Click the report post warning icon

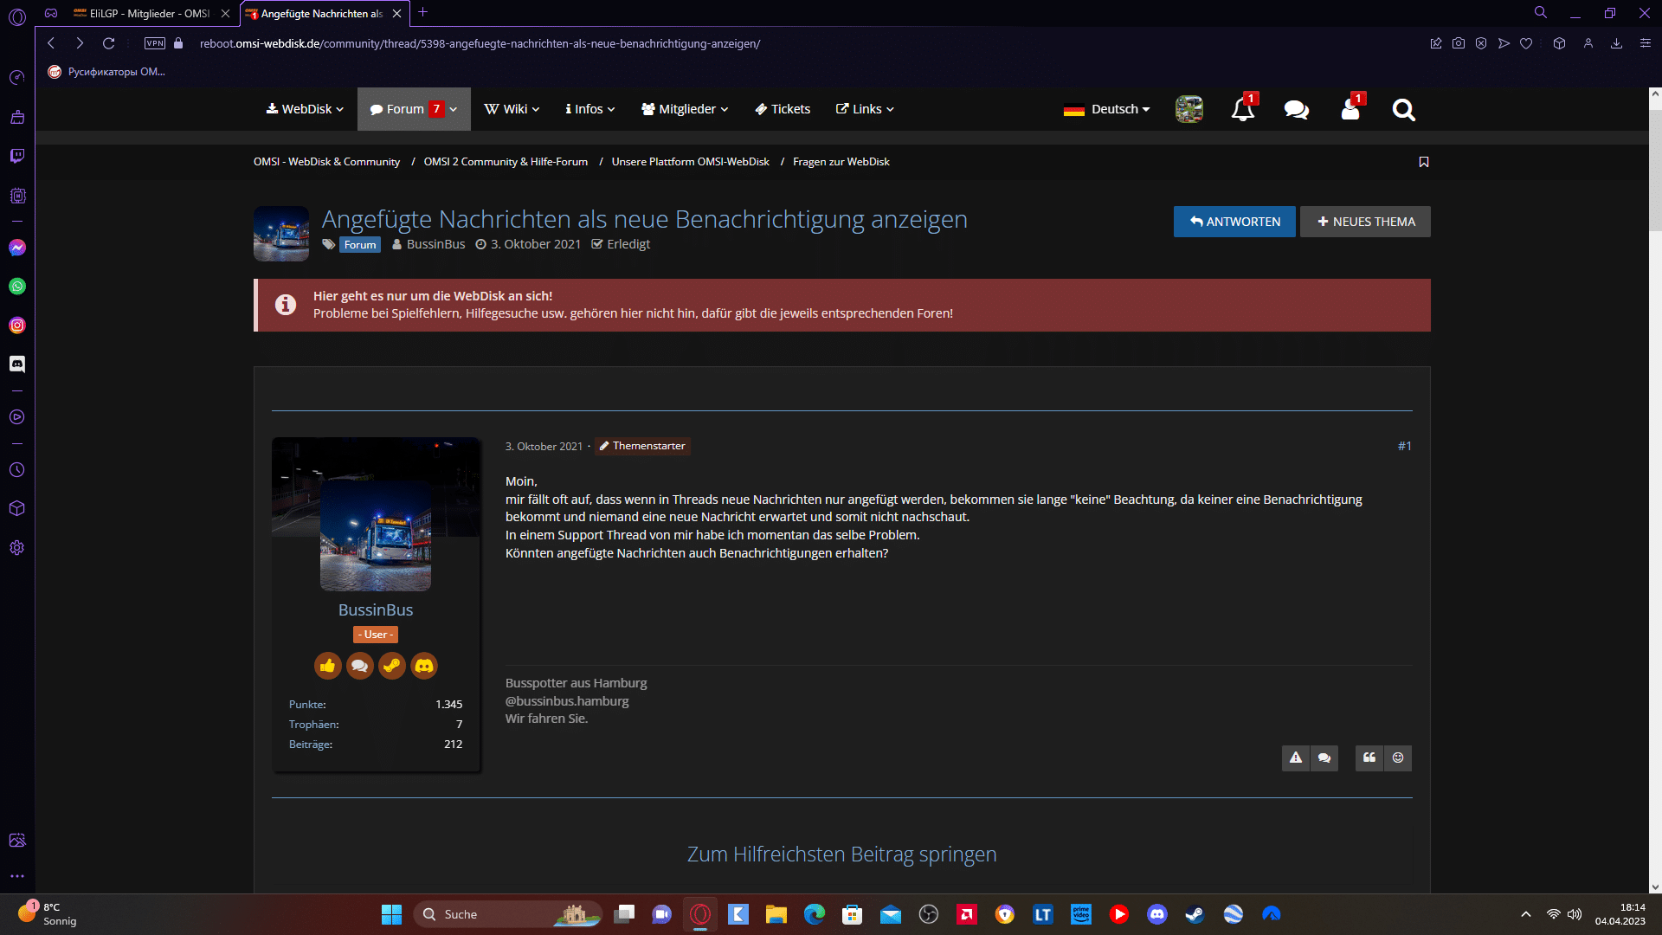coord(1296,758)
